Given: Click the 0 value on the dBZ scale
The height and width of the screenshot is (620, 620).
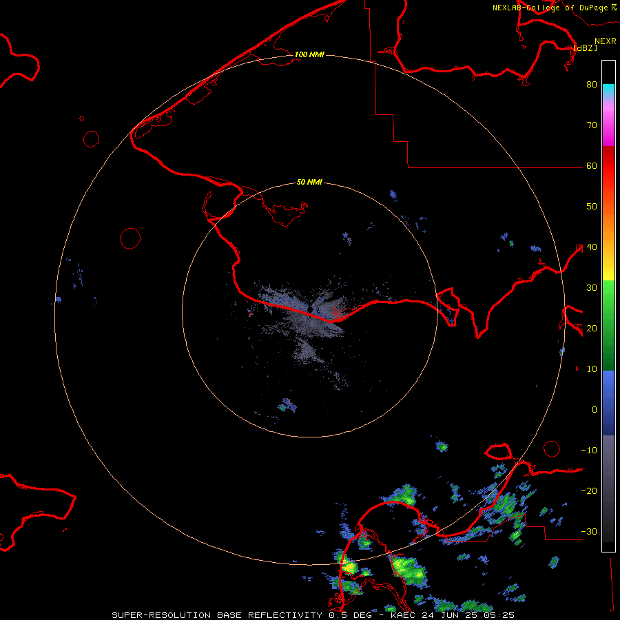Looking at the screenshot, I should point(595,410).
